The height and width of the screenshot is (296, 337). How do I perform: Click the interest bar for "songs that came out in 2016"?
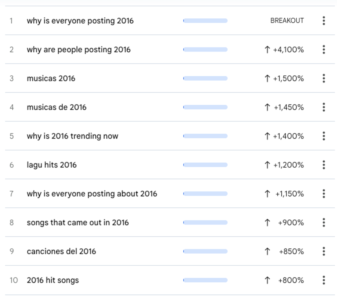click(205, 223)
